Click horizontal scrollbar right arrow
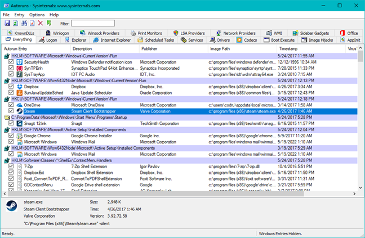Image resolution: width=365 pixels, height=238 pixels. [354, 194]
